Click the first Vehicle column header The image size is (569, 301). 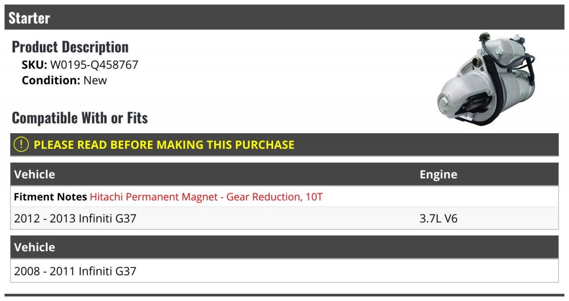35,174
